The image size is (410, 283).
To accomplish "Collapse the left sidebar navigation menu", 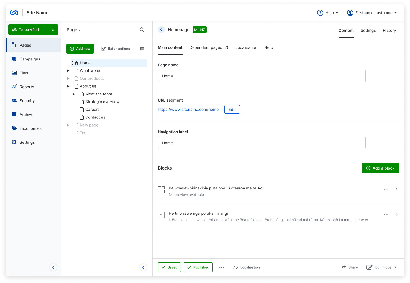I will point(53,267).
